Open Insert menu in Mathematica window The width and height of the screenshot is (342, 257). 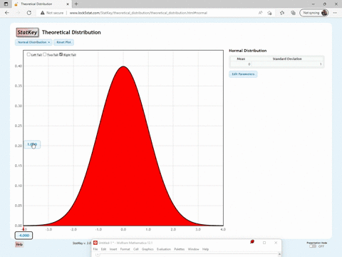(x=113, y=249)
